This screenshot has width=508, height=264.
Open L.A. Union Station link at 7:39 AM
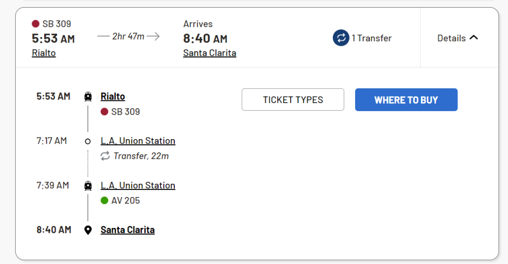(x=138, y=186)
